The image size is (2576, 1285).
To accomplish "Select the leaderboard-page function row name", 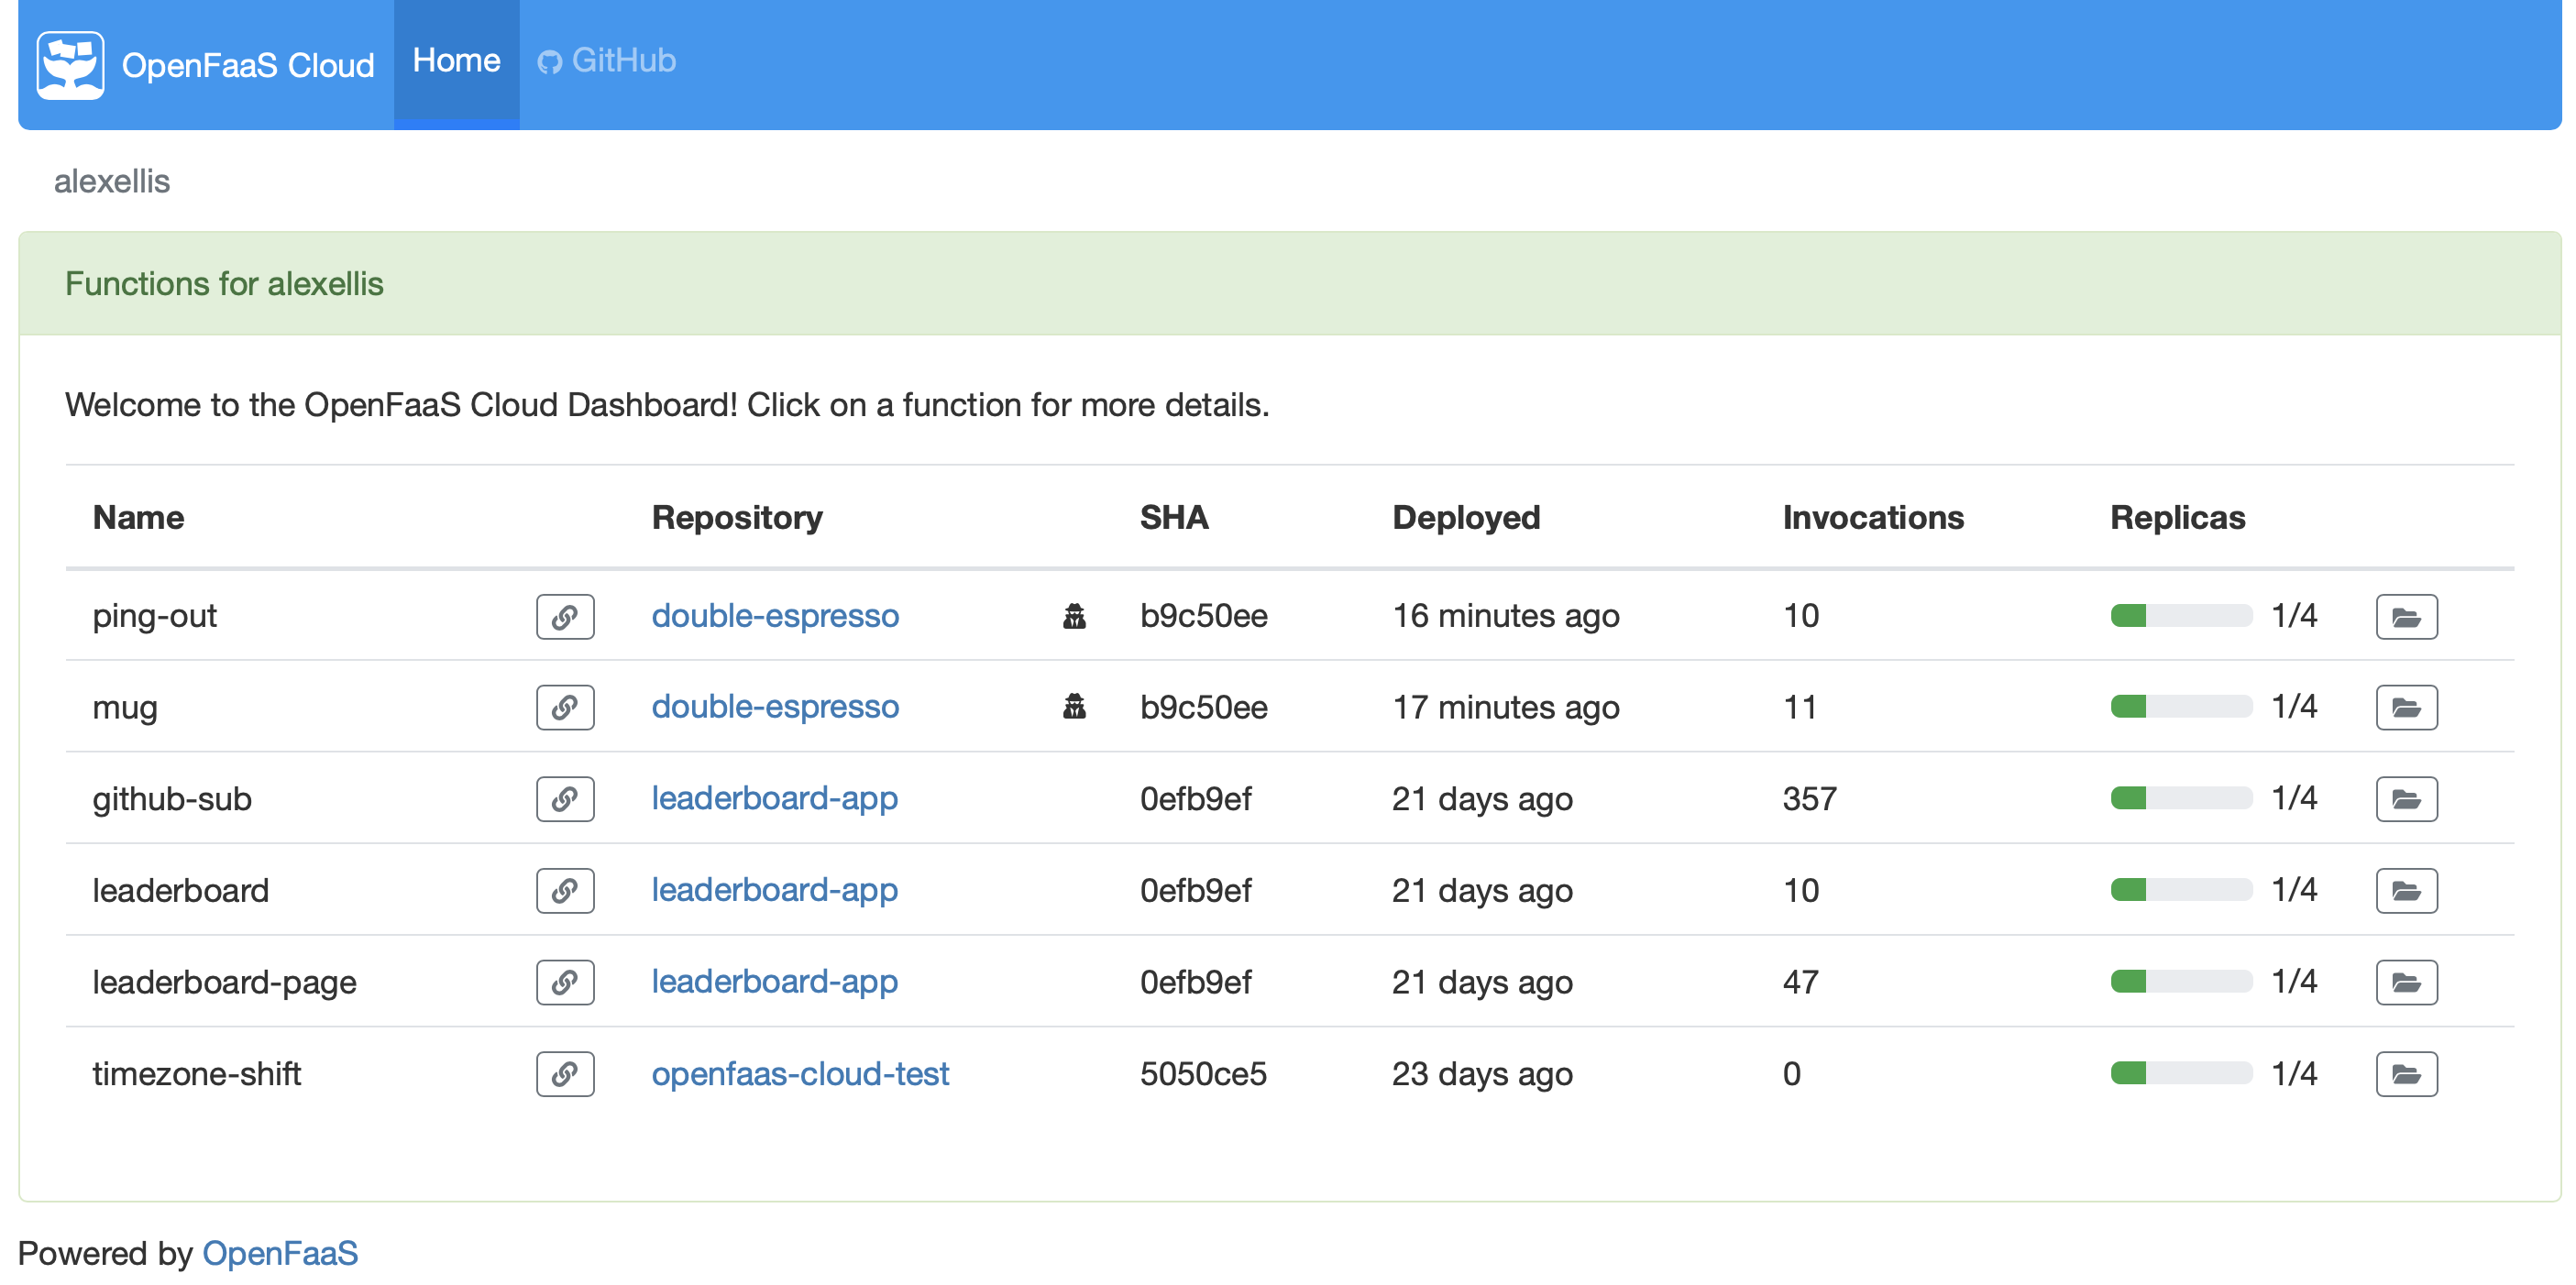I will tap(224, 982).
